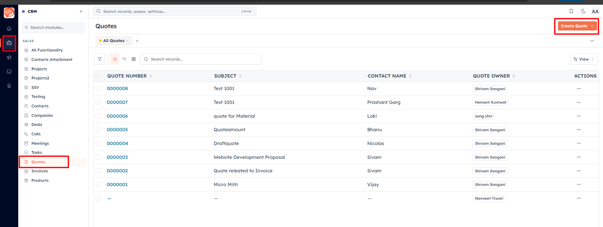Add a new view with plus icon

137,41
